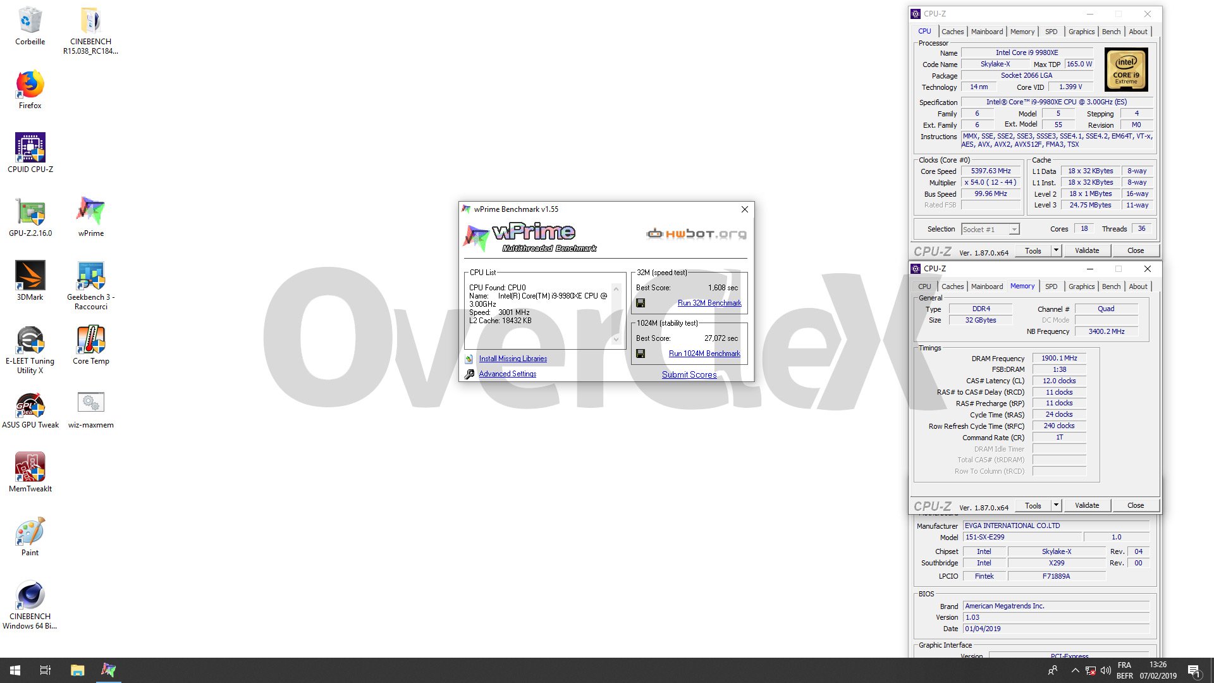Open the Graphics tab in top CPU-Z
The image size is (1214, 683).
click(1081, 32)
